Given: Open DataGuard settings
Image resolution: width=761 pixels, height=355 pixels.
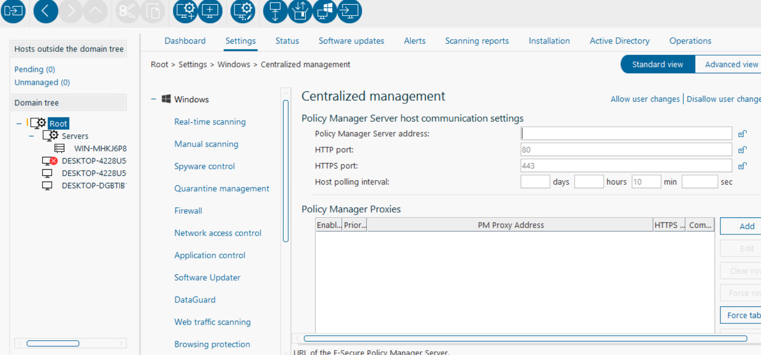Looking at the screenshot, I should tap(195, 300).
